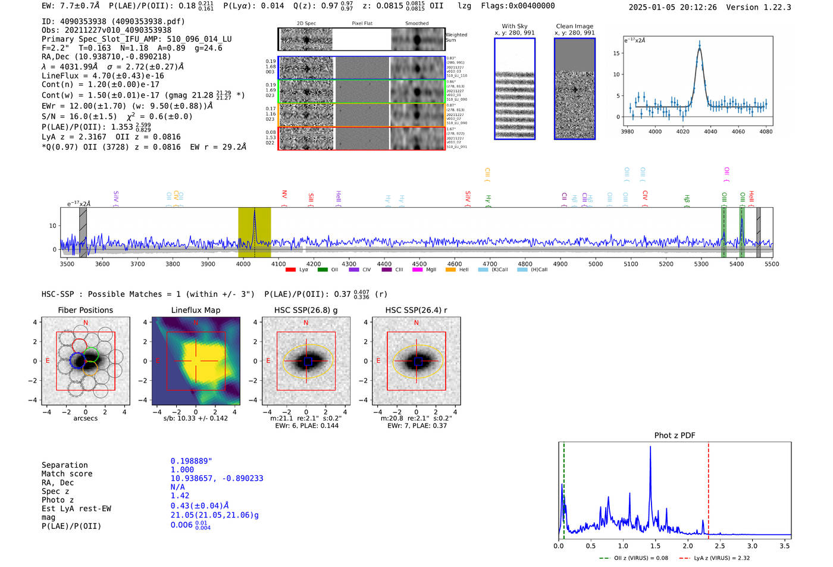Viewport: 833px width, 567px height.
Task: Click the left green-shaded OIII band in the spectrum
Action: (x=724, y=232)
